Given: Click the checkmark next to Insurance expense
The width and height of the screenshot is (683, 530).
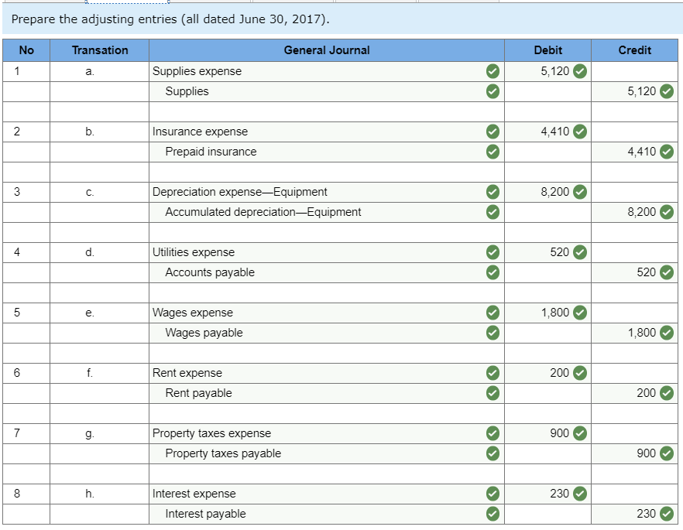Looking at the screenshot, I should click(492, 132).
